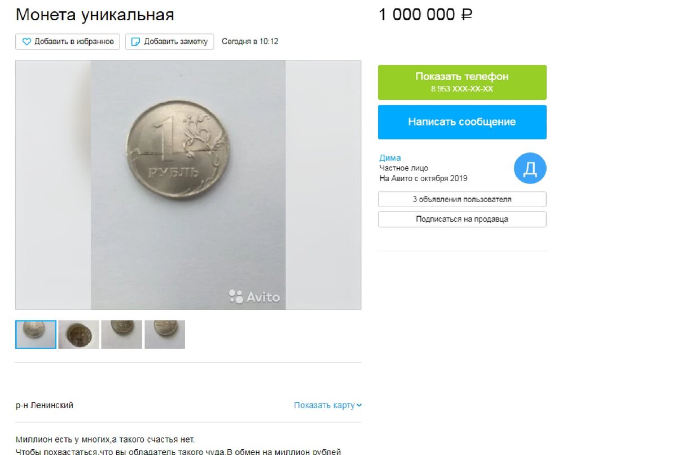Screen dimensions: 677x455
Task: Select the third coin thumbnail
Action: (x=122, y=334)
